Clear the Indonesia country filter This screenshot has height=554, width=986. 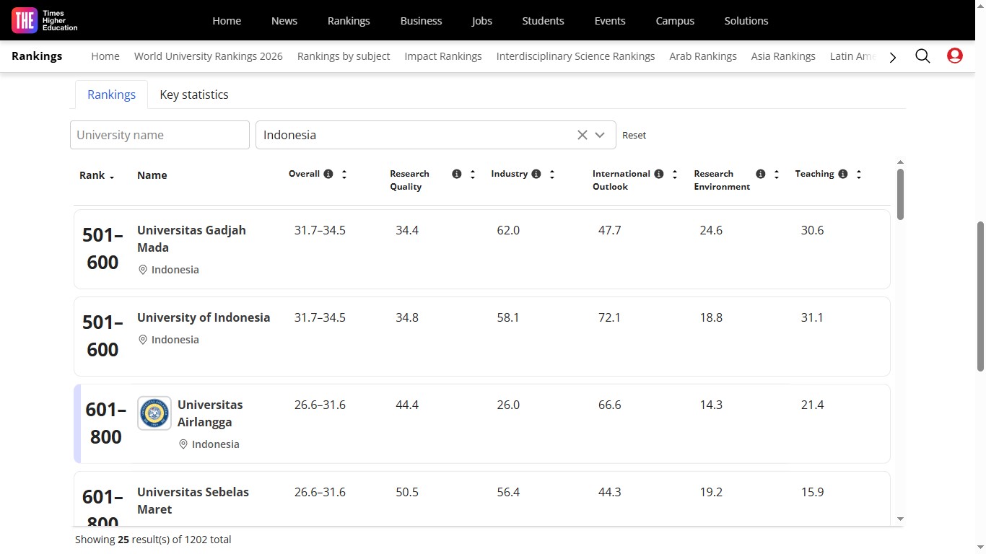[x=582, y=135]
